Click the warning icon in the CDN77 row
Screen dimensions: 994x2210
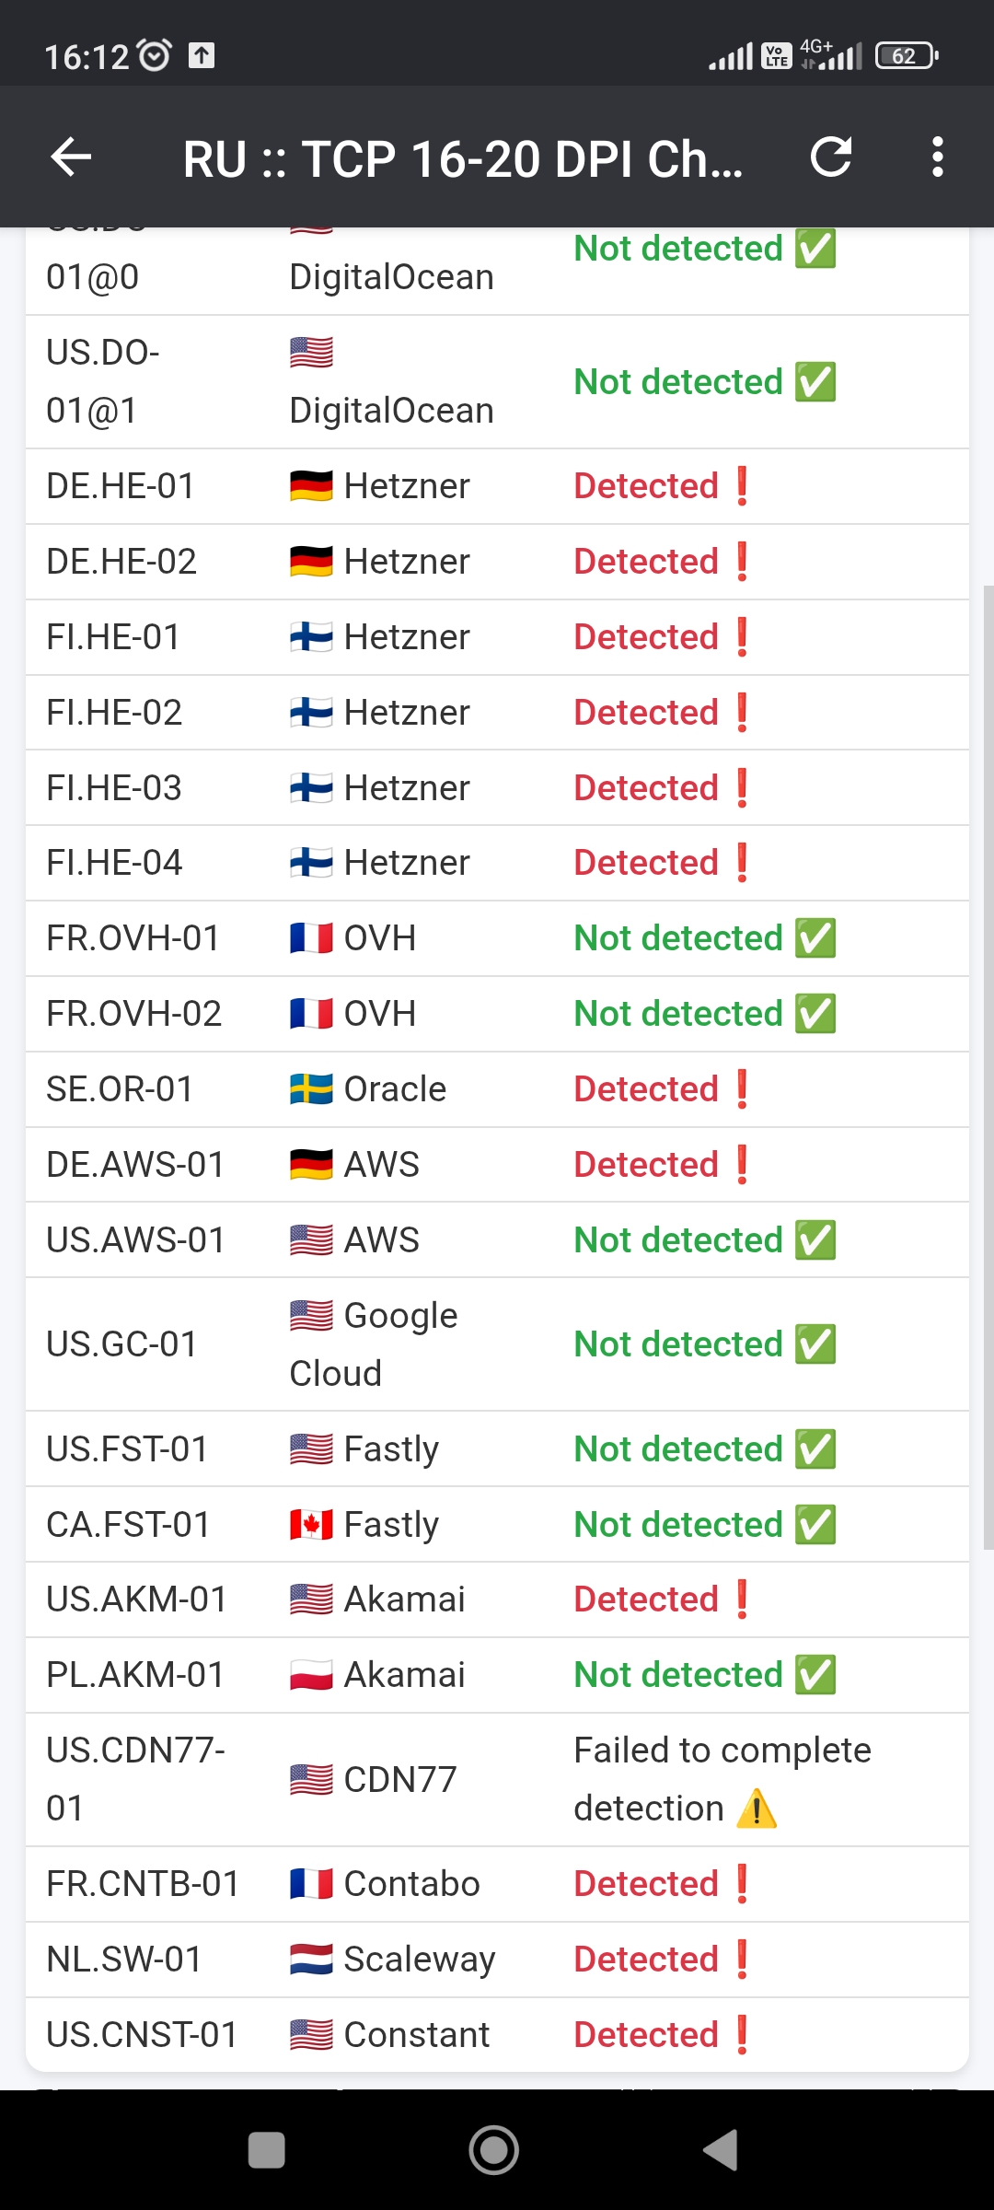[x=757, y=1809]
